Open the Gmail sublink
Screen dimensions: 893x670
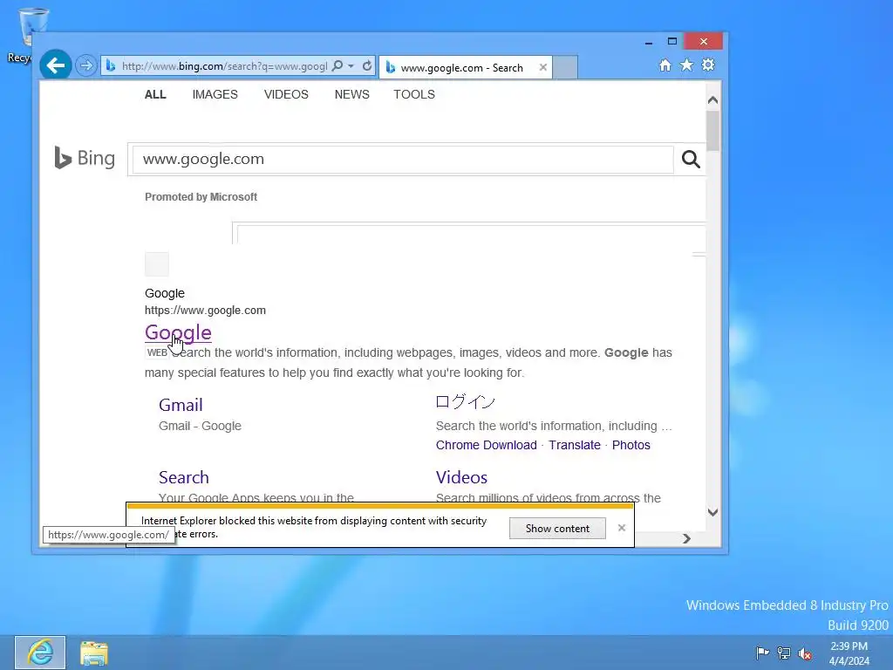181,405
